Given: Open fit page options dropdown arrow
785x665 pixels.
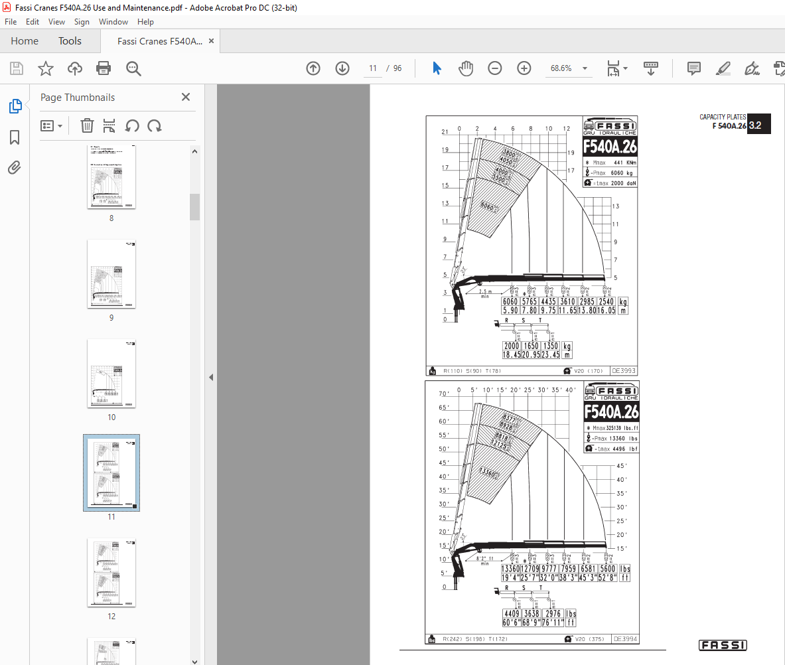Looking at the screenshot, I should [x=625, y=68].
